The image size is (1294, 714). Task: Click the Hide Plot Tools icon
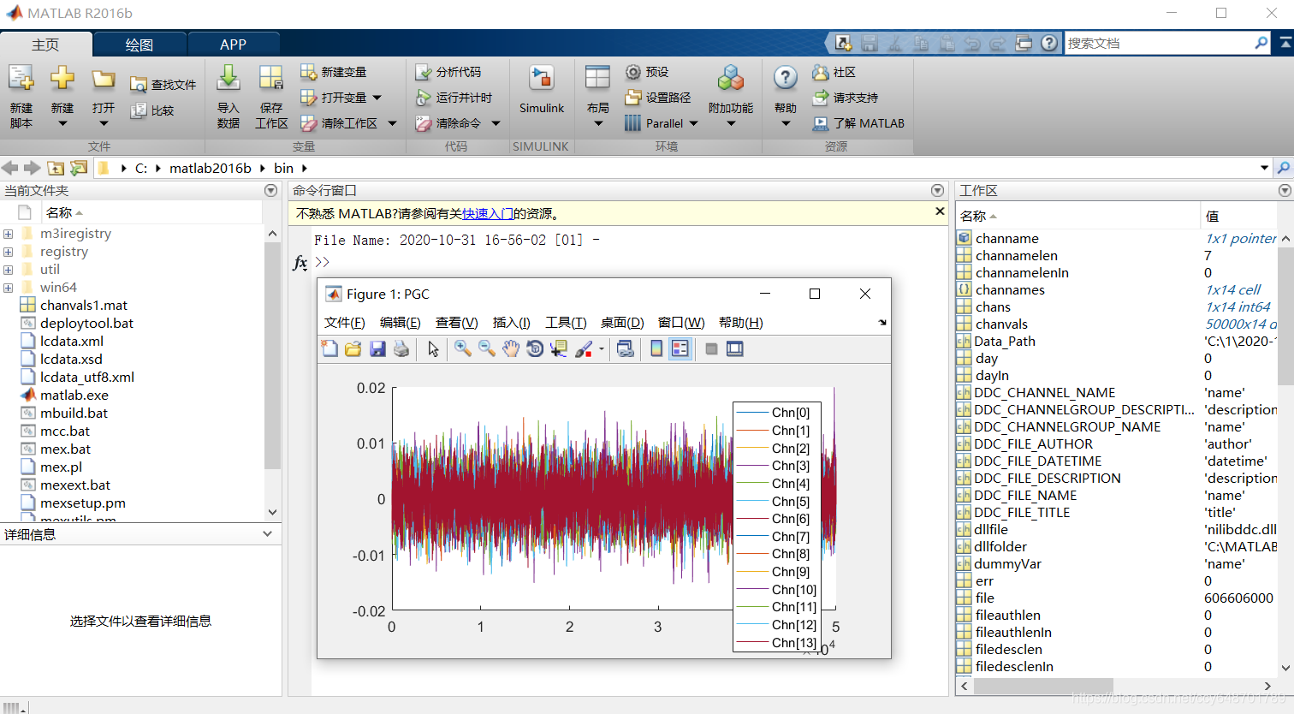(x=711, y=348)
